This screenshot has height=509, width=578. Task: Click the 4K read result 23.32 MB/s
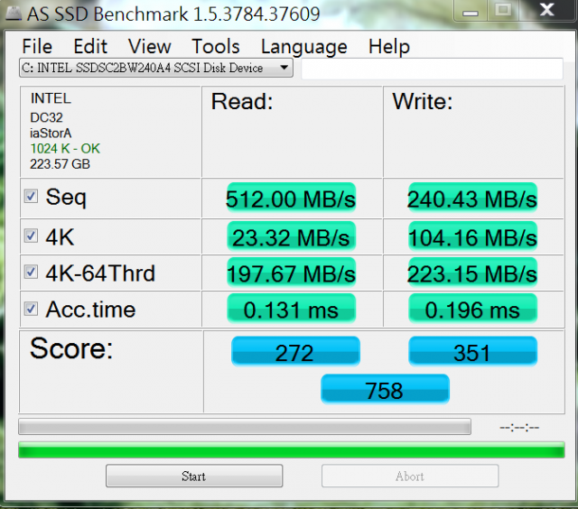291,236
